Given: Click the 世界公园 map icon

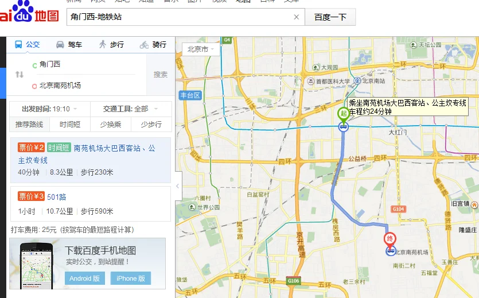Looking at the screenshot, I should [192, 207].
